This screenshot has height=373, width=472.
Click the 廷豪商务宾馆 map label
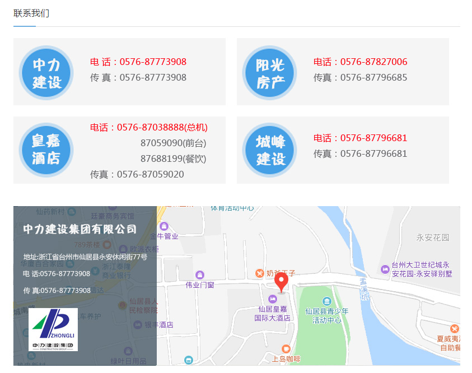113,216
